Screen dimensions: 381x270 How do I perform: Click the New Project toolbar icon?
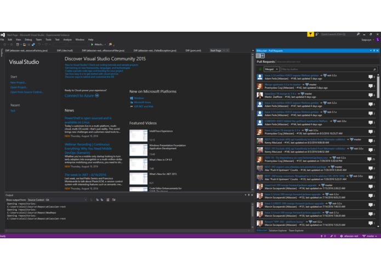[18, 45]
